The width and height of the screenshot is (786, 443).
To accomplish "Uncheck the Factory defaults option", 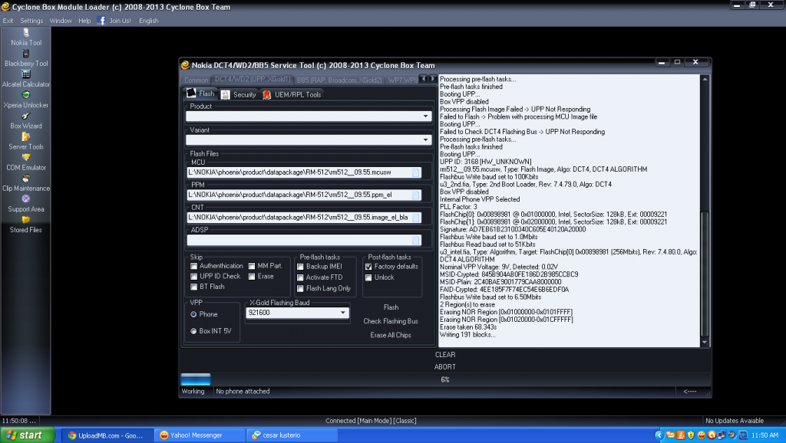I will click(x=369, y=266).
